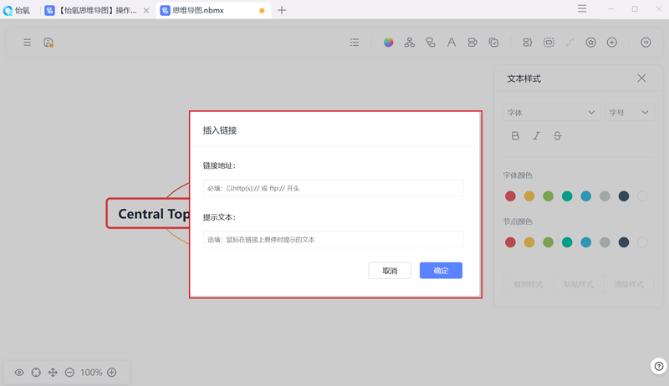Toggle strikethrough text formatting

pos(557,136)
